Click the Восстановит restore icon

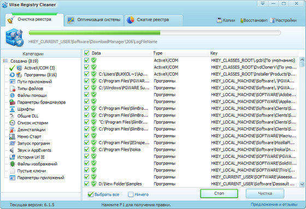pos(242,20)
